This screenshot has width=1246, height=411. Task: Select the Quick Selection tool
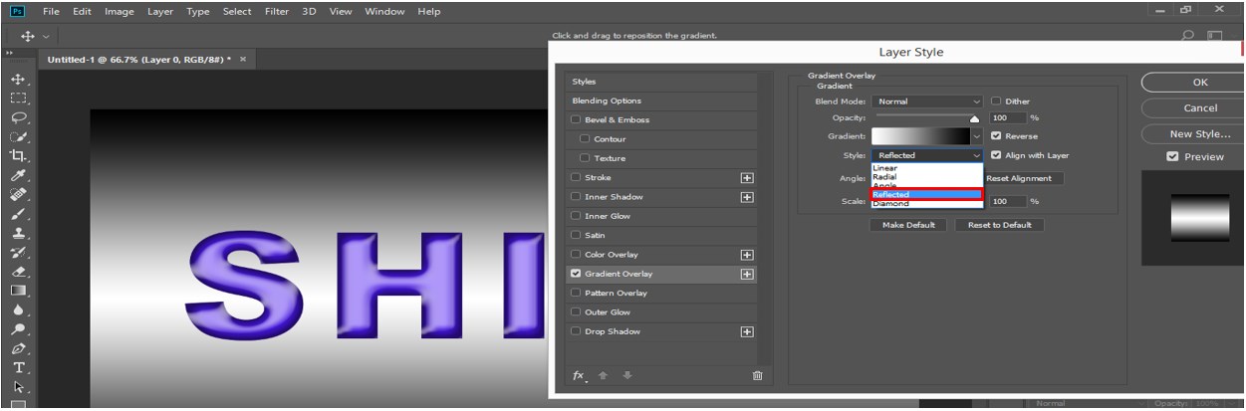click(18, 136)
